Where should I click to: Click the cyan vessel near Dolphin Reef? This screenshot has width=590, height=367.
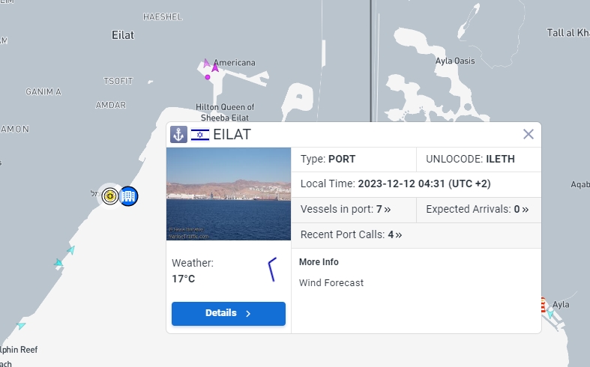point(21,325)
